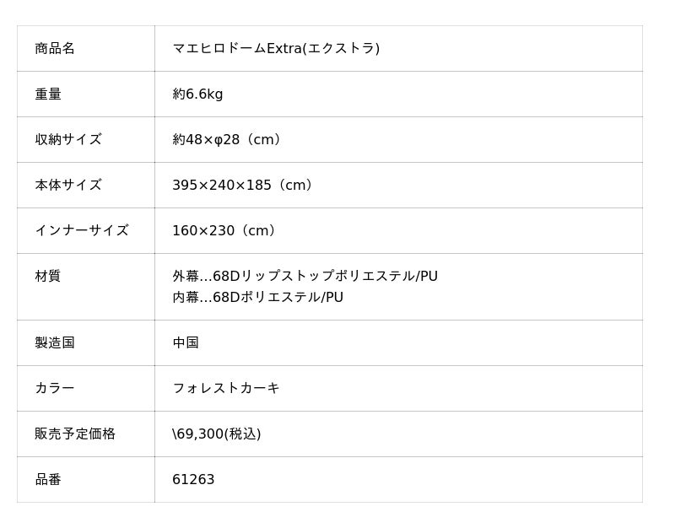
Task: Click the インナーサイズ label
Action: [82, 231]
